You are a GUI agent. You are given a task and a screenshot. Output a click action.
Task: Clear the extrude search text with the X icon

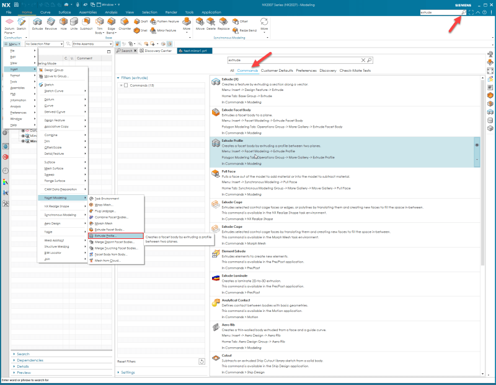[x=363, y=60]
